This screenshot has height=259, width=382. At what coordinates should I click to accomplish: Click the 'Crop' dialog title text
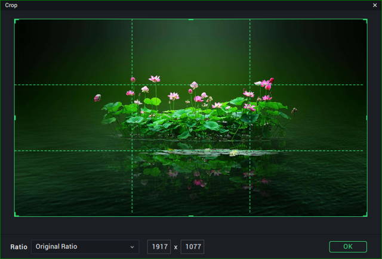11,5
